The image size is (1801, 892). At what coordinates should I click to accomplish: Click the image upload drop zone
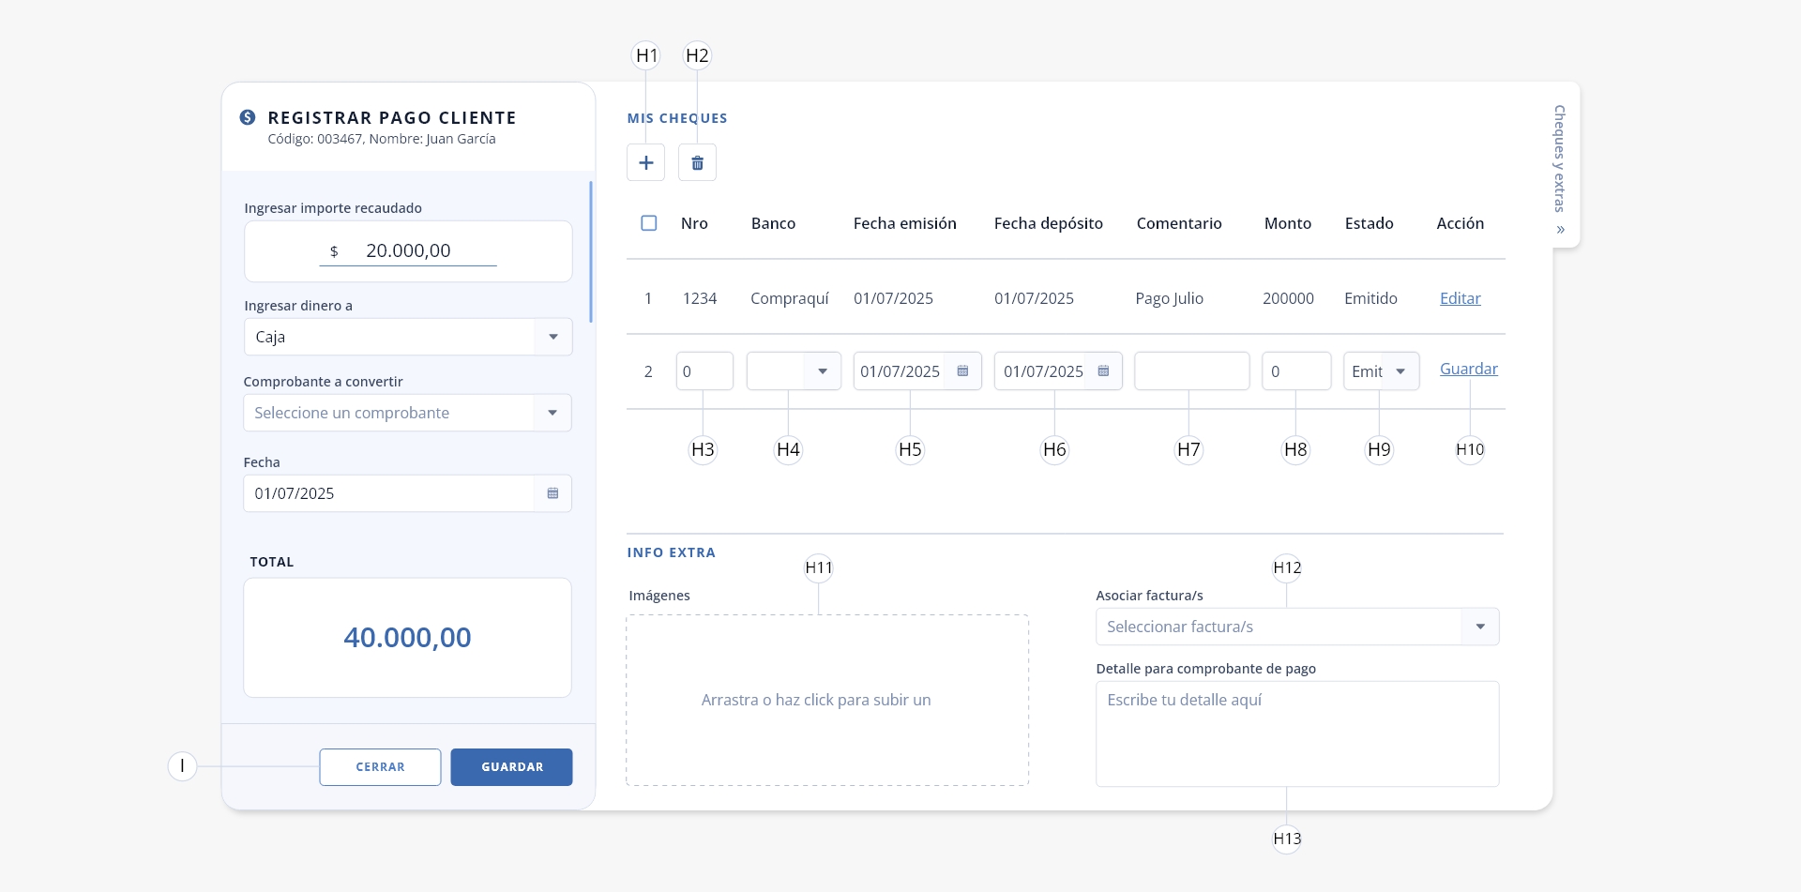[827, 700]
